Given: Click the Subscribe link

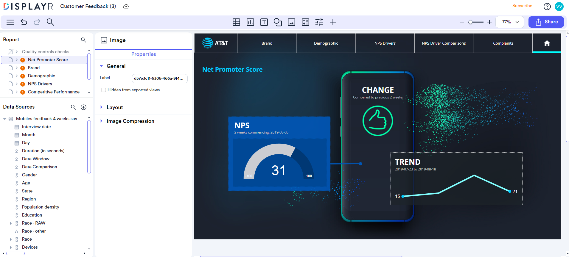Looking at the screenshot, I should pos(522,6).
